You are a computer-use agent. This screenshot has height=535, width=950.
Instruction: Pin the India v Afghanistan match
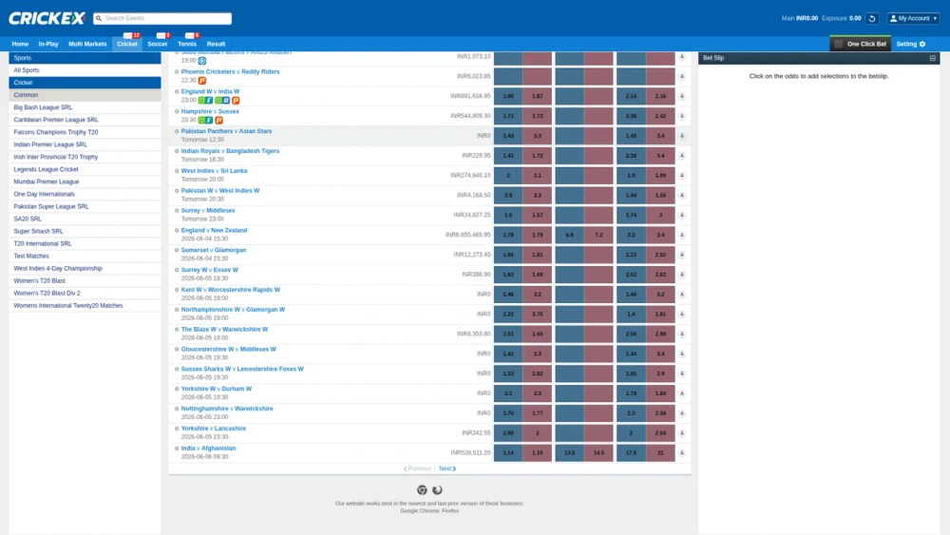[x=681, y=452]
